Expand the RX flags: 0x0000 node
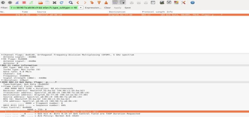This screenshot has width=249, height=117. click(2, 59)
